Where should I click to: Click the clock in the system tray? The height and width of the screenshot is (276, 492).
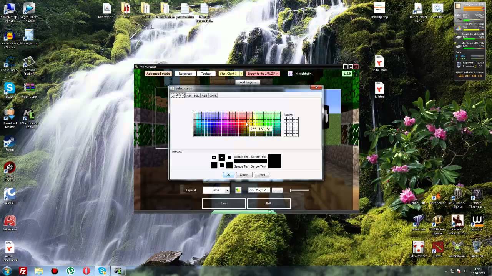[x=478, y=271]
